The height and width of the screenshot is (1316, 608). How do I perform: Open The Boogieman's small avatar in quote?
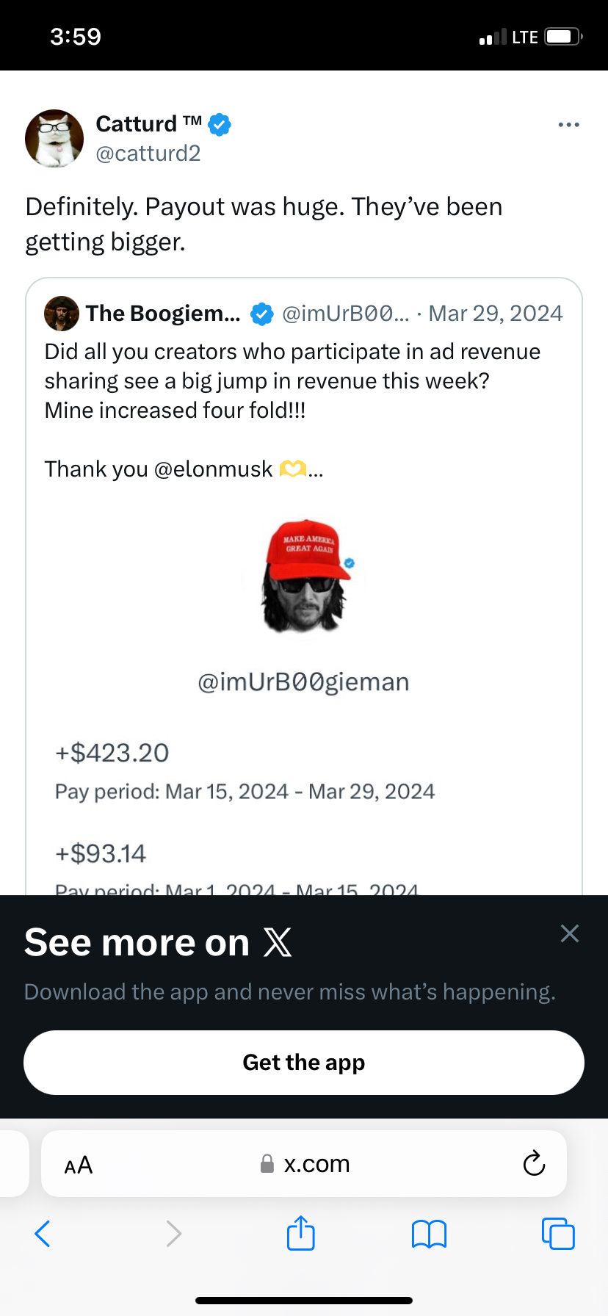click(x=62, y=314)
